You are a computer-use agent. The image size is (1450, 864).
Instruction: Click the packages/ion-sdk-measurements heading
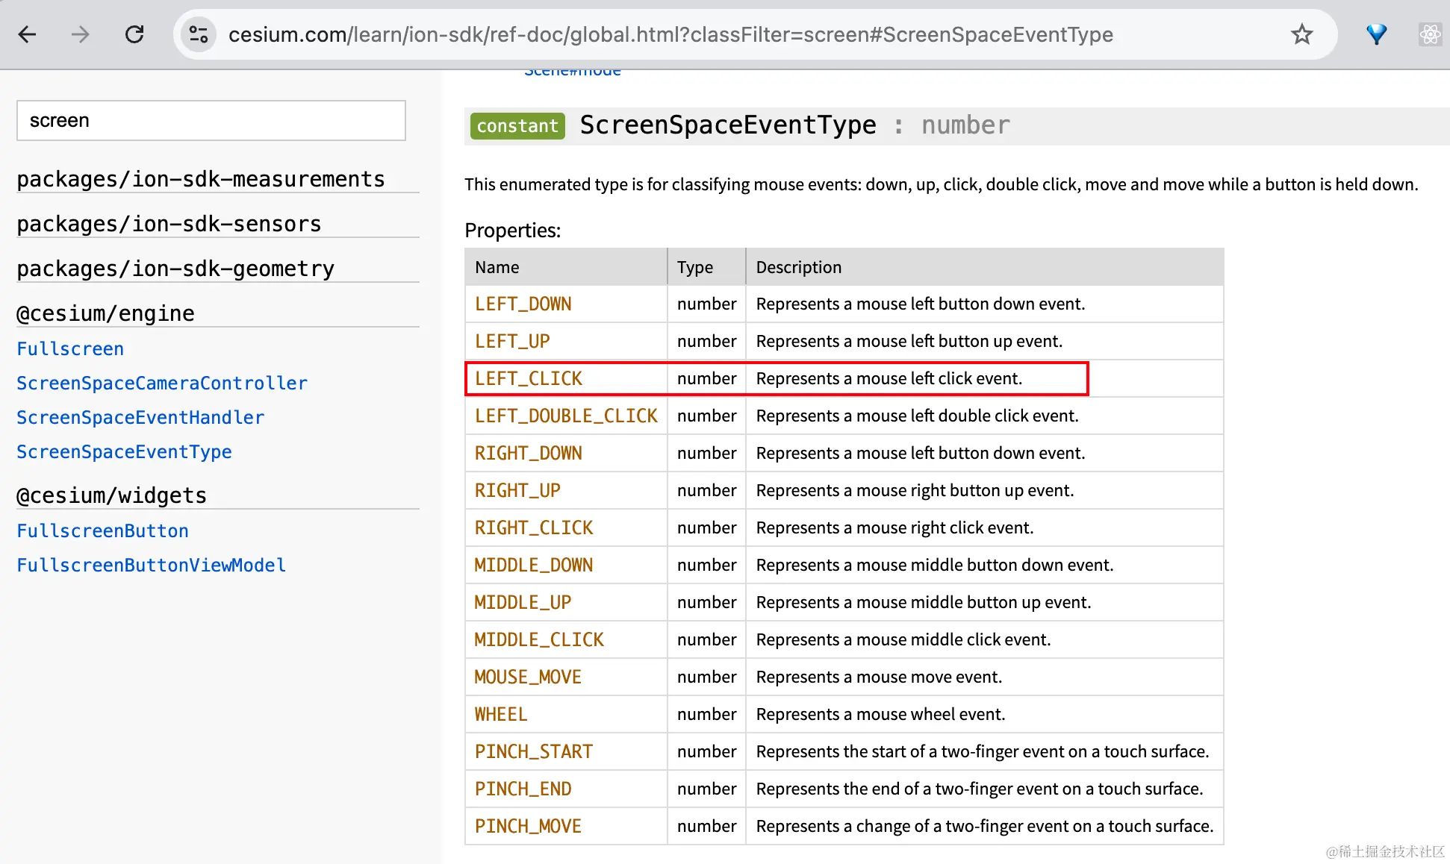tap(200, 179)
